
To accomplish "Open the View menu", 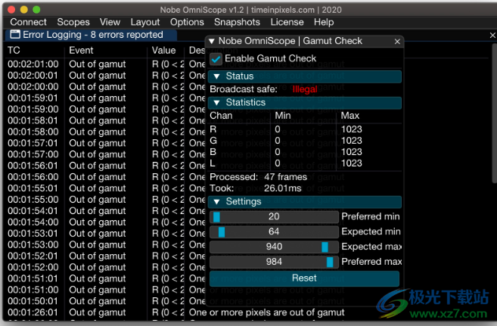I will pyautogui.click(x=110, y=22).
